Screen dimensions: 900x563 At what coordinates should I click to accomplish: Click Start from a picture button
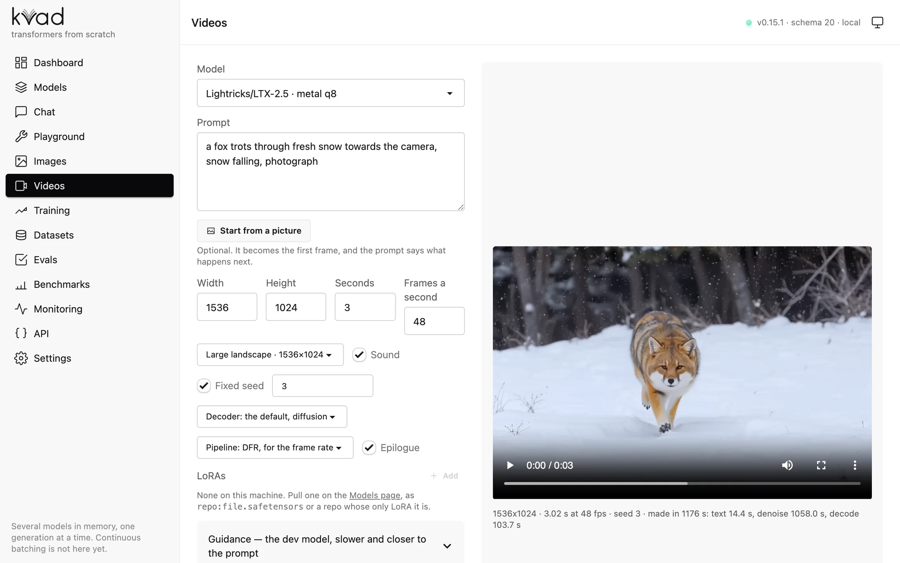254,231
